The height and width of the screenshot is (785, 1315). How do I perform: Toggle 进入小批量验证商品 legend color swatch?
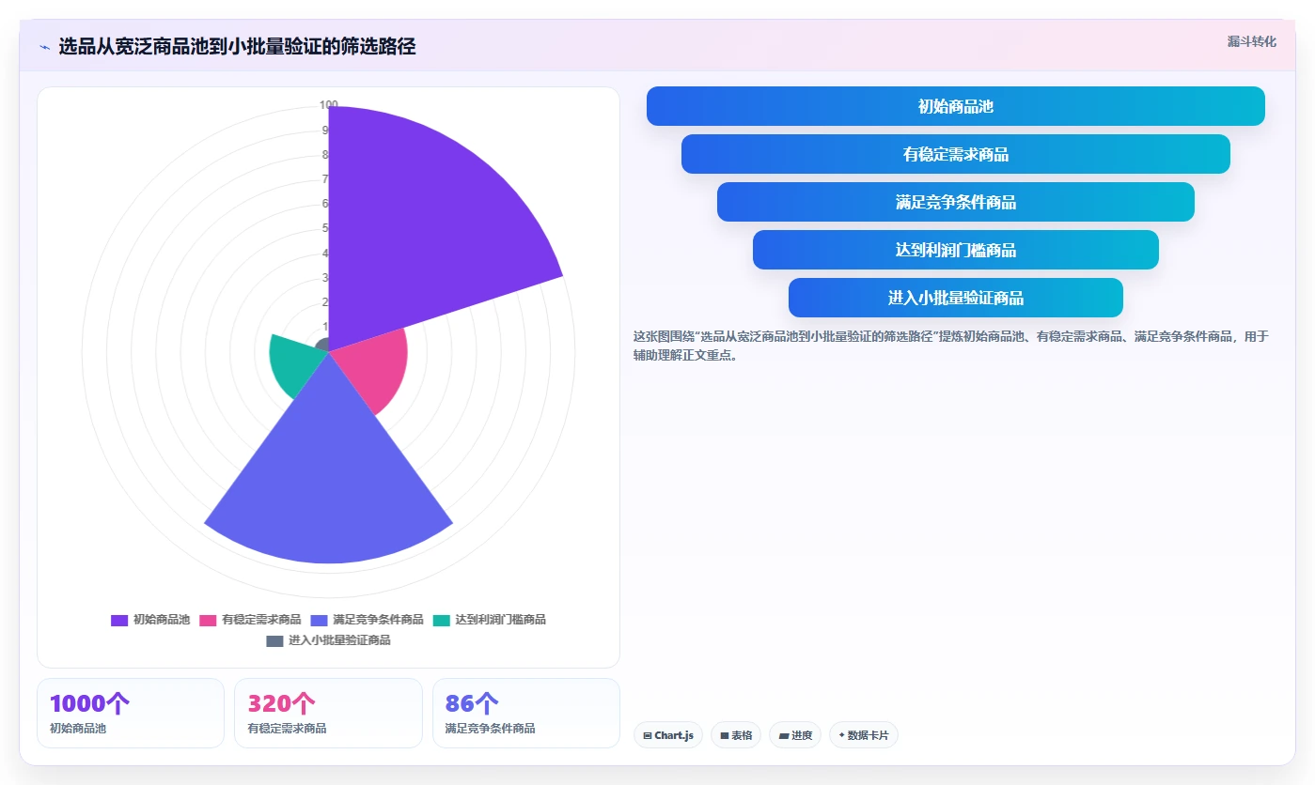tap(274, 640)
